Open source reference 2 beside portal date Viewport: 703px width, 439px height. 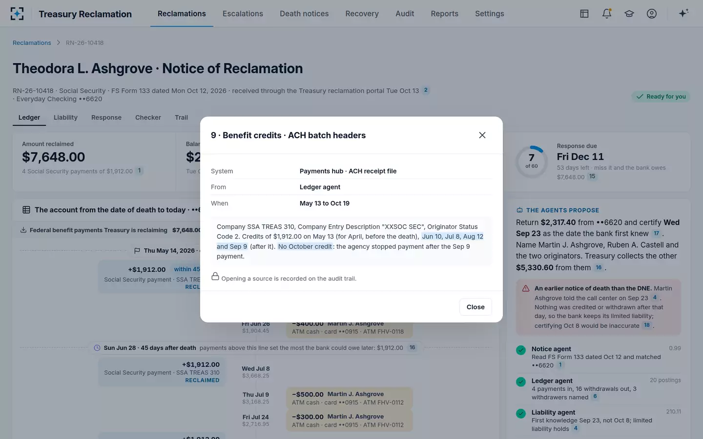pyautogui.click(x=426, y=90)
